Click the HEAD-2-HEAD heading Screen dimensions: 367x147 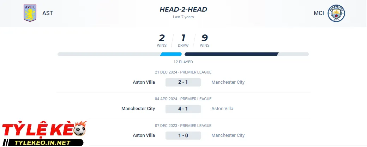[183, 9]
